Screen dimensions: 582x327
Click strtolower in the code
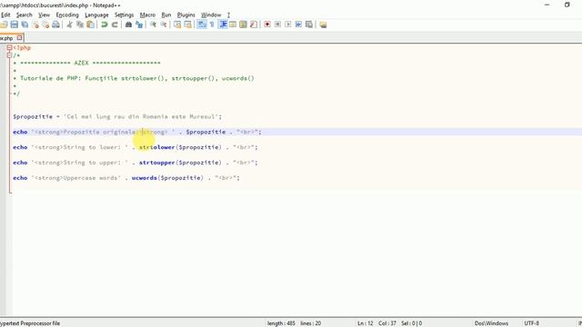[x=157, y=147]
